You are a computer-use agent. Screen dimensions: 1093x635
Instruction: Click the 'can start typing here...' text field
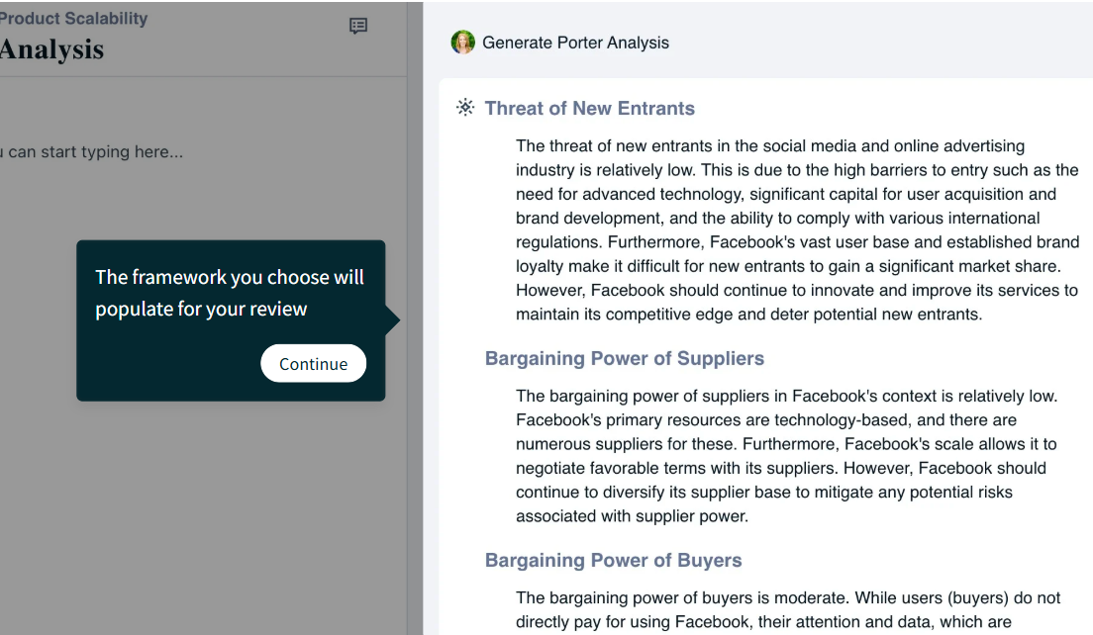[x=92, y=151]
